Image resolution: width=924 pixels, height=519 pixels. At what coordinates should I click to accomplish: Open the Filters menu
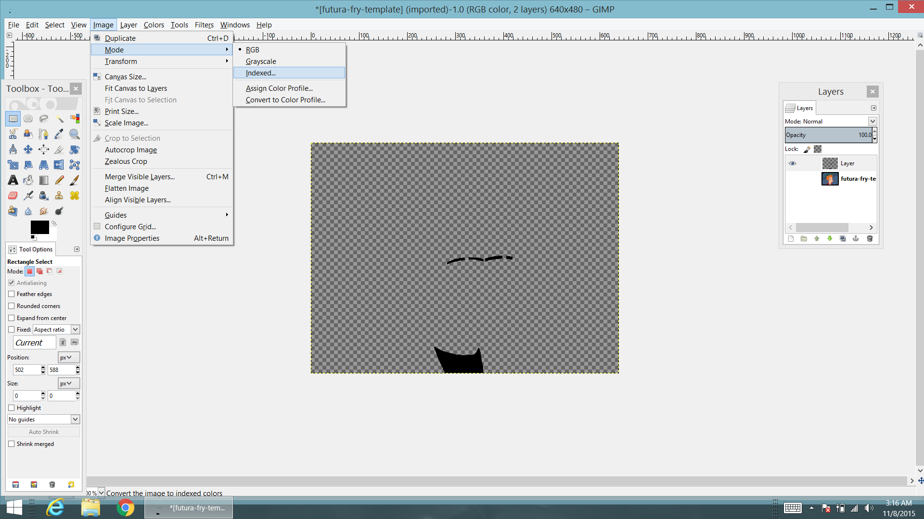(x=204, y=25)
